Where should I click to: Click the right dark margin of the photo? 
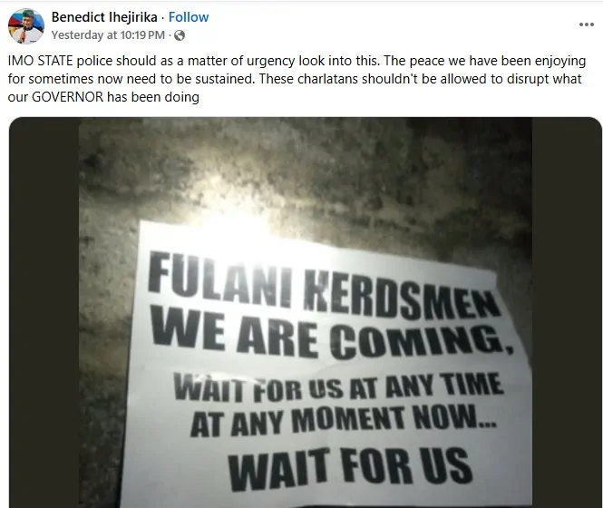click(567, 312)
